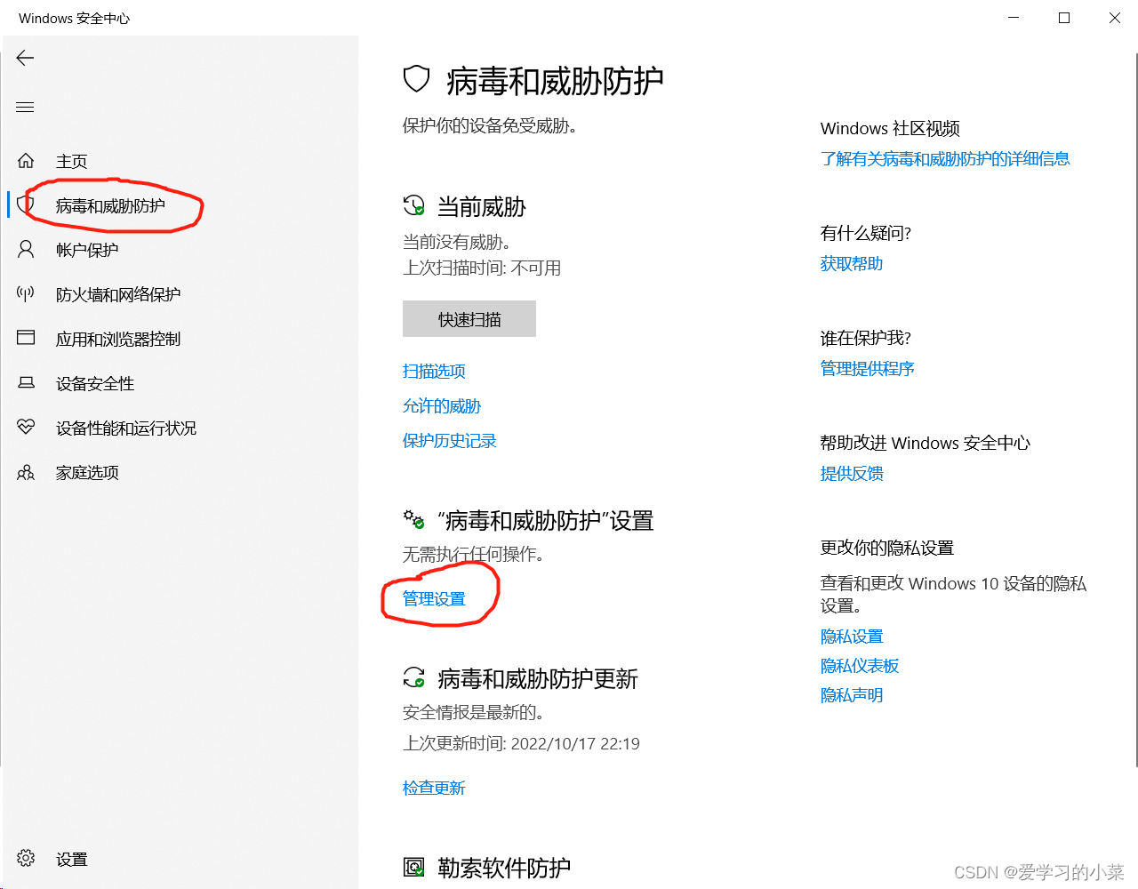Open 设备性能和运行状况 section
The height and width of the screenshot is (889, 1138).
126,428
